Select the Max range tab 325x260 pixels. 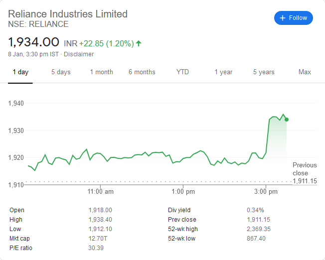point(305,72)
